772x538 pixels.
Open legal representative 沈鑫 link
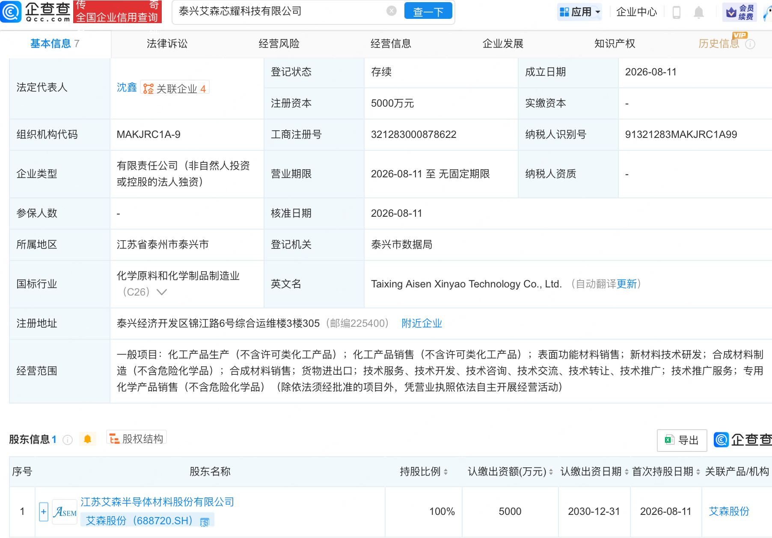pos(127,88)
